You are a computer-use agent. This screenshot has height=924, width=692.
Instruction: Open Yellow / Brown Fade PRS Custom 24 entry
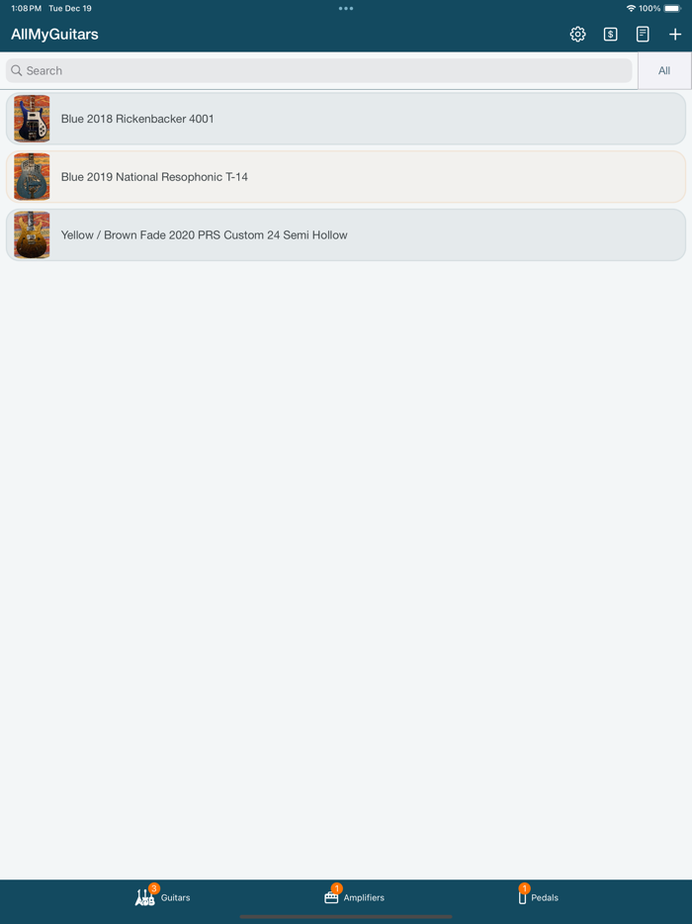[346, 234]
